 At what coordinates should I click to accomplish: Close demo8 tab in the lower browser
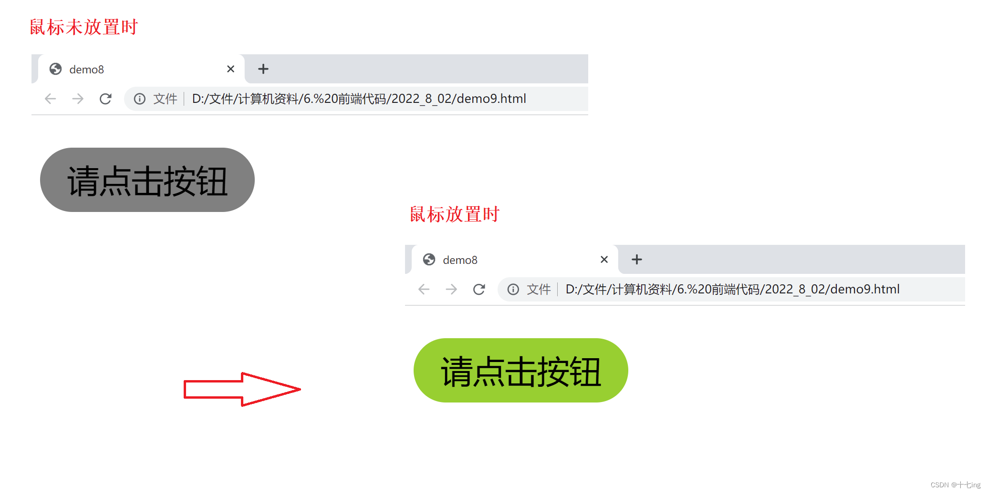coord(604,260)
